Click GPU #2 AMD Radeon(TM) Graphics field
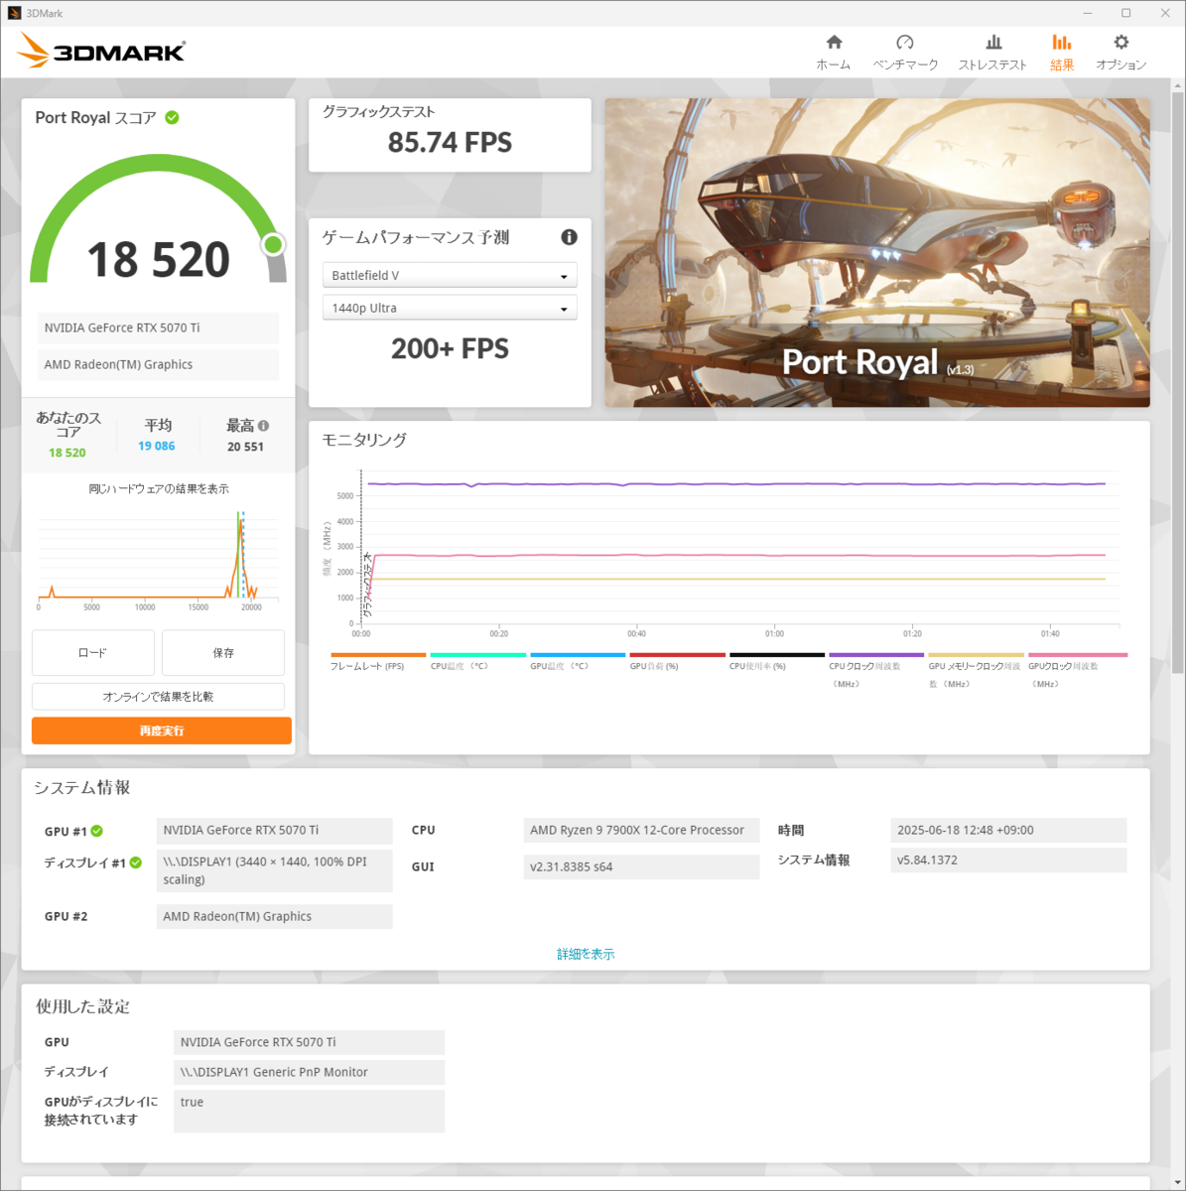This screenshot has width=1186, height=1191. [275, 916]
